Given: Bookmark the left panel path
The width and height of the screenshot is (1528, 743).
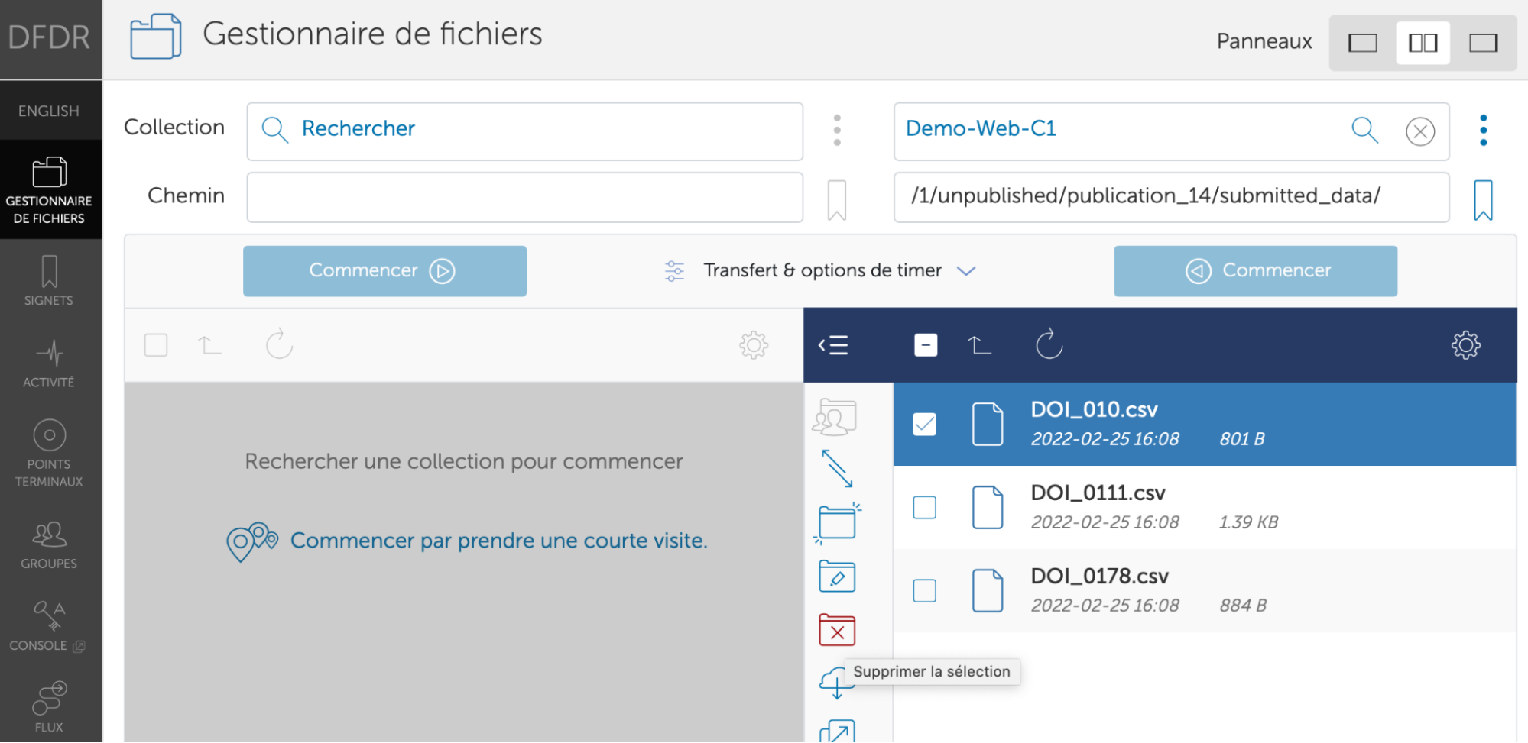Looking at the screenshot, I should pos(837,200).
